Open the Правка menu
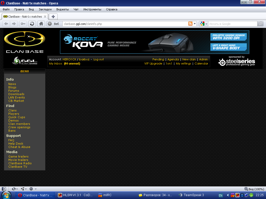 point(19,9)
